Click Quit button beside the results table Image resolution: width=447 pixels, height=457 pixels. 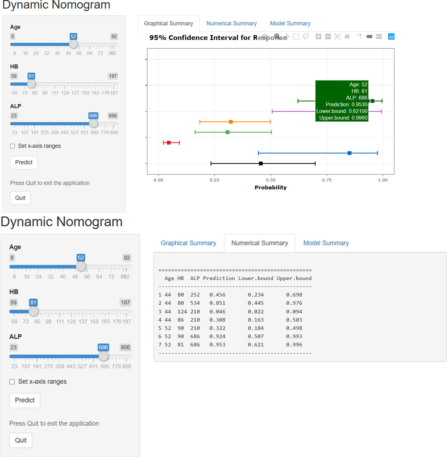coord(21,440)
